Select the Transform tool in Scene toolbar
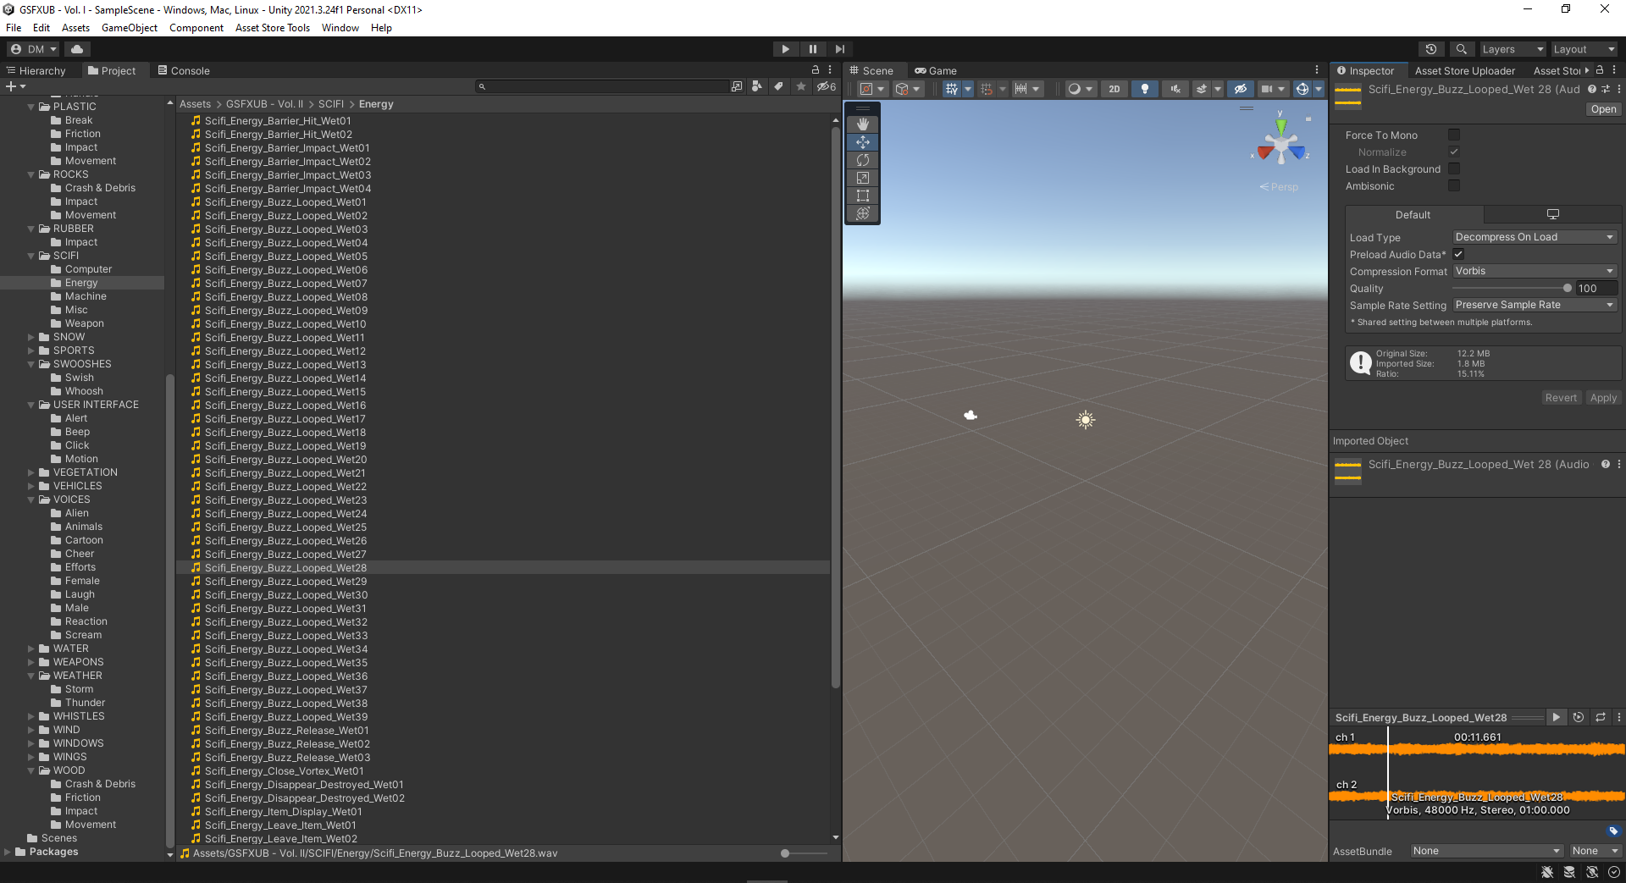1626x883 pixels. 863,213
